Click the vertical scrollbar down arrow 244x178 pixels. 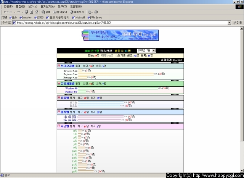[242, 171]
